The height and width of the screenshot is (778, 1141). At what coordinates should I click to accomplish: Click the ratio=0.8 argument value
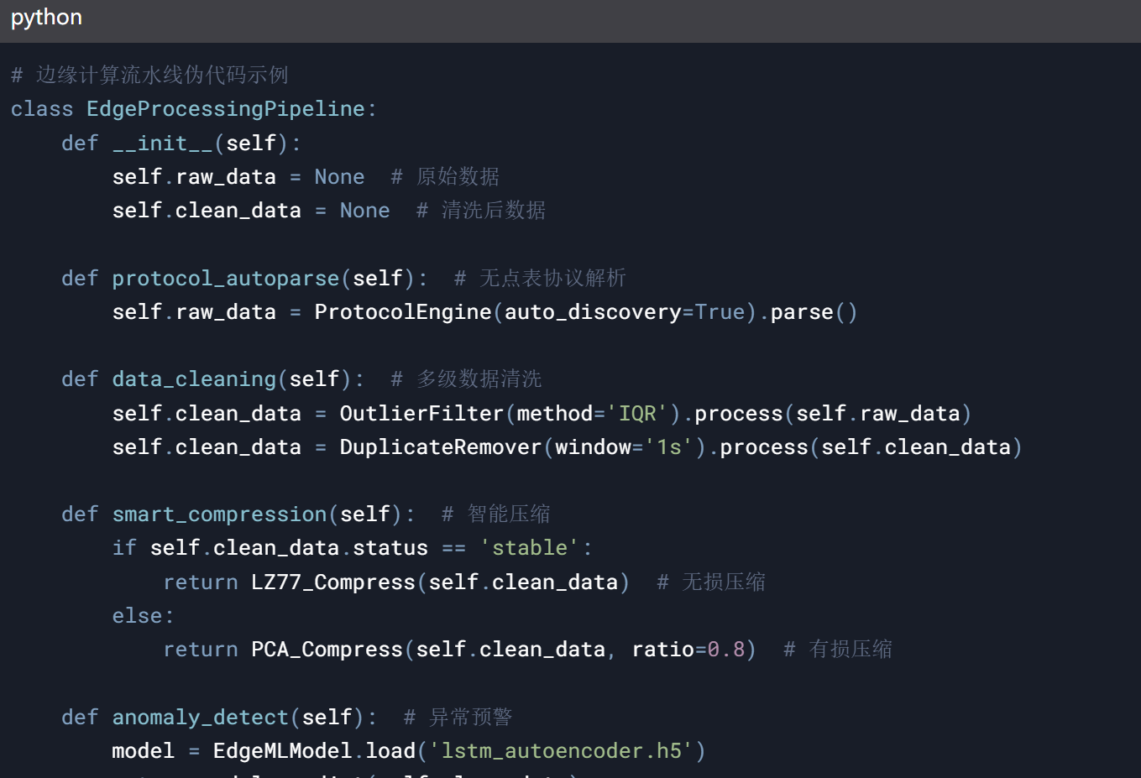point(688,650)
